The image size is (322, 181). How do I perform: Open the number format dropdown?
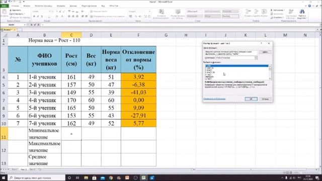pyautogui.click(x=149, y=12)
